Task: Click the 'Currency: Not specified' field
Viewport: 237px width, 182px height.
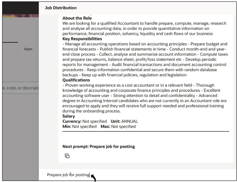Action: click(85, 121)
